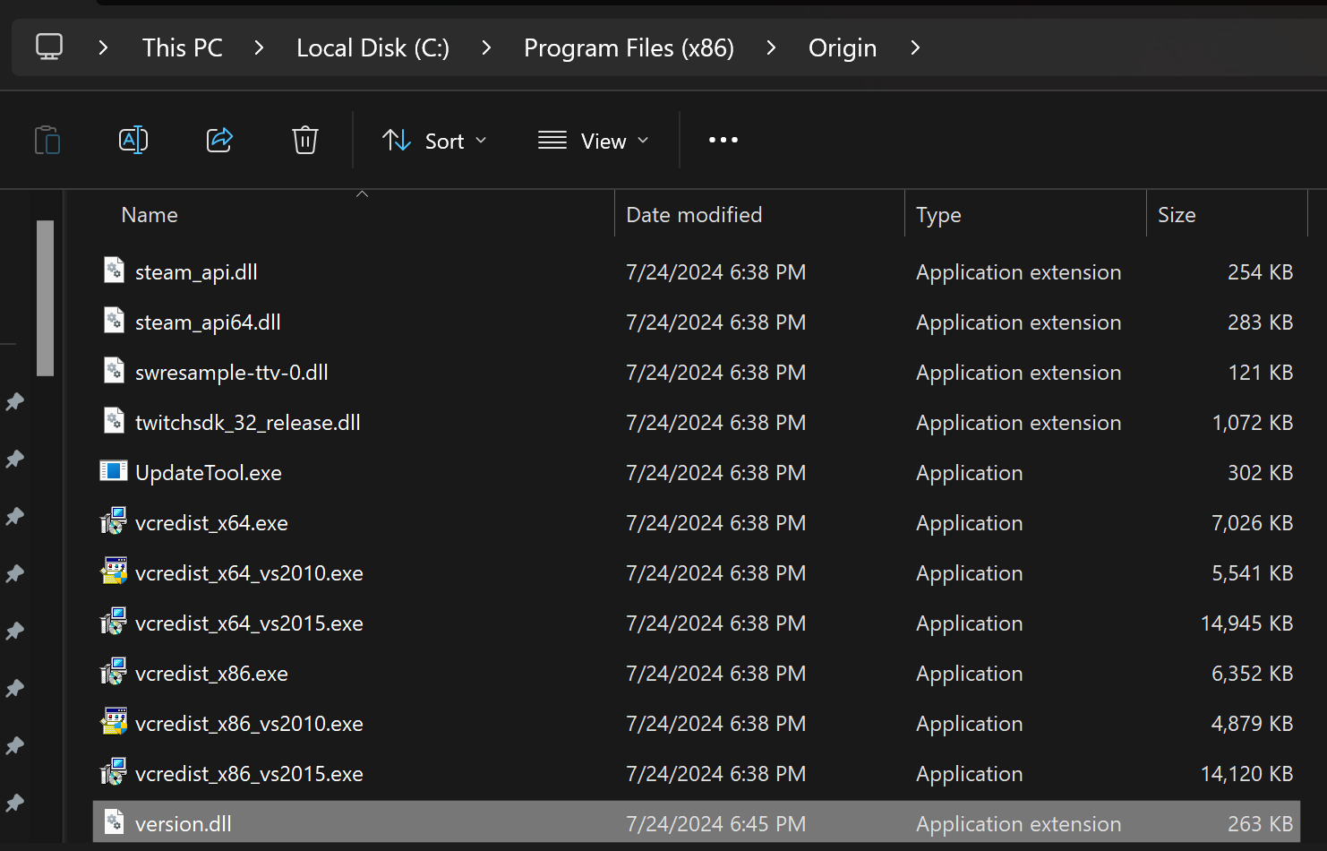This screenshot has height=851, width=1327.
Task: Navigate to Program Files (x86) breadcrumb
Action: click(629, 47)
